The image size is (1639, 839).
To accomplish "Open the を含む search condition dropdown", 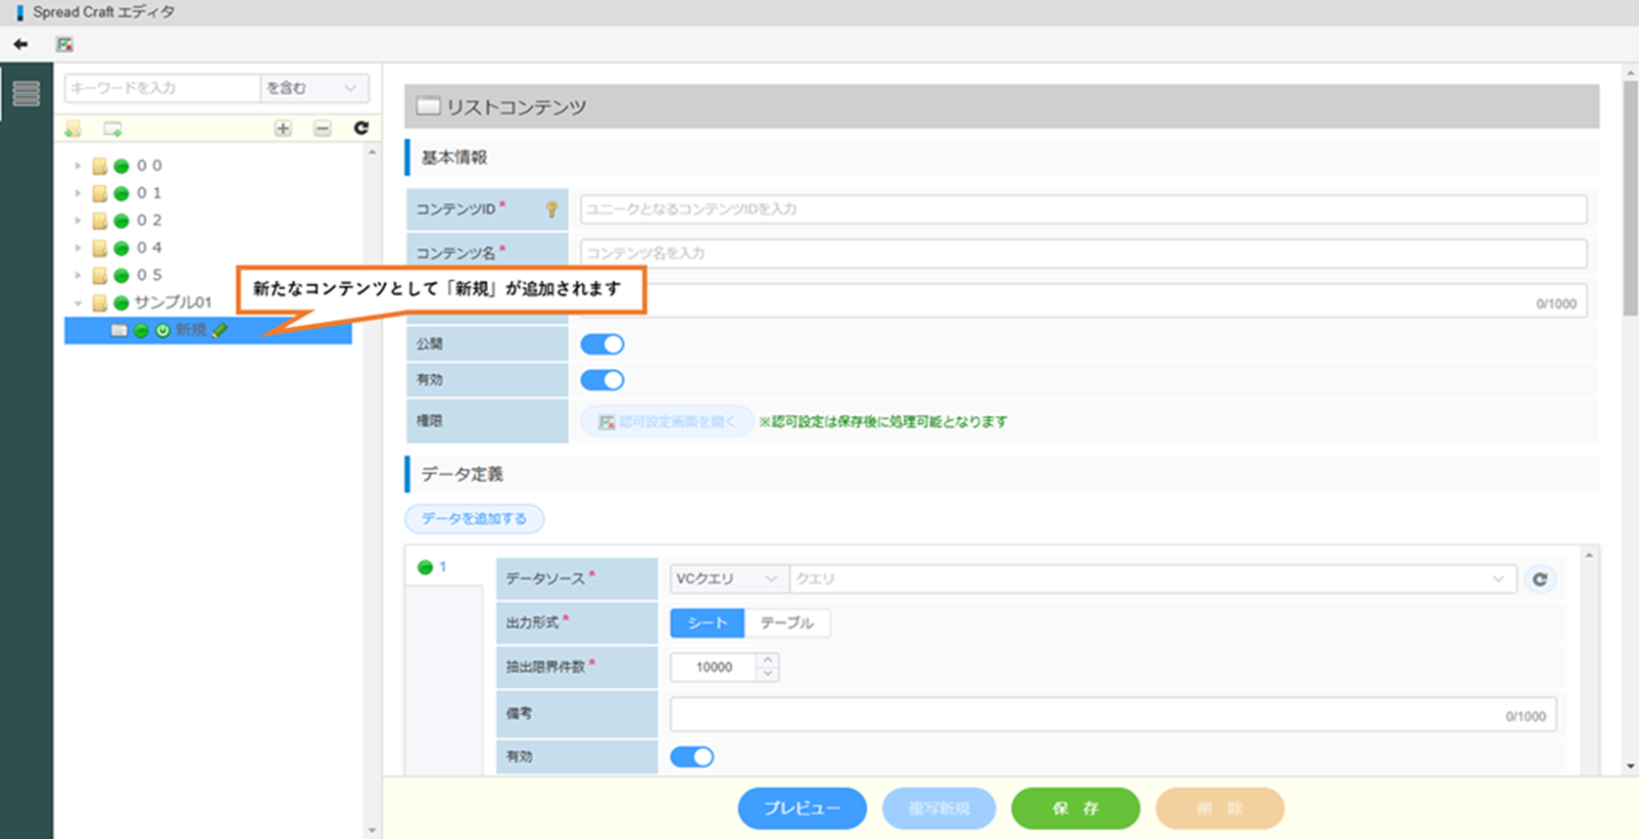I will click(x=313, y=88).
